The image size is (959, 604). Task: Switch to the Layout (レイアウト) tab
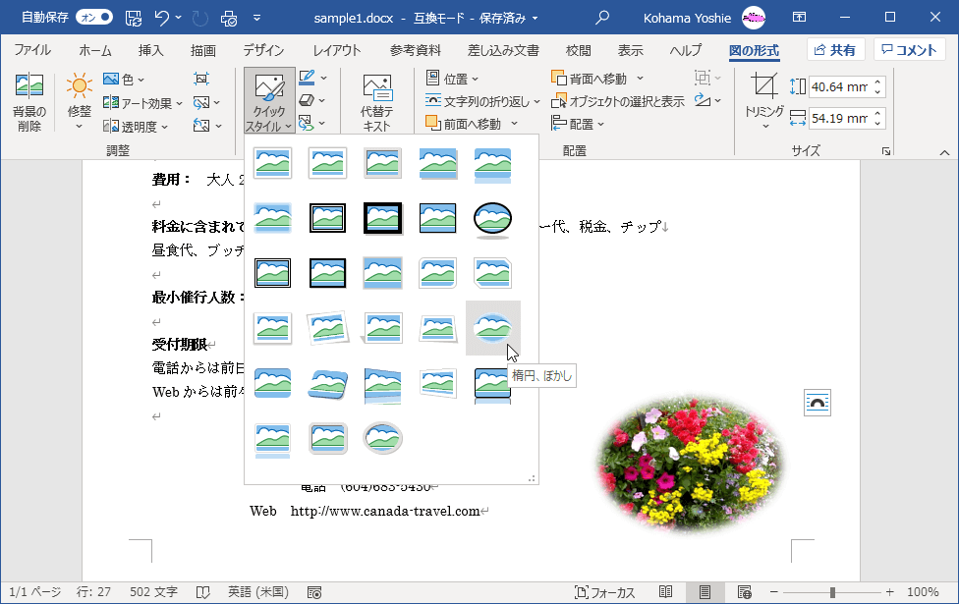pos(337,50)
